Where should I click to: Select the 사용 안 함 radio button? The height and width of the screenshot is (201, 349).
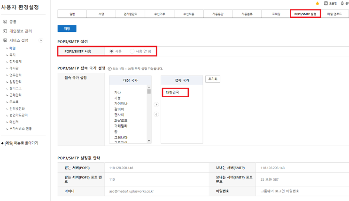(132, 51)
